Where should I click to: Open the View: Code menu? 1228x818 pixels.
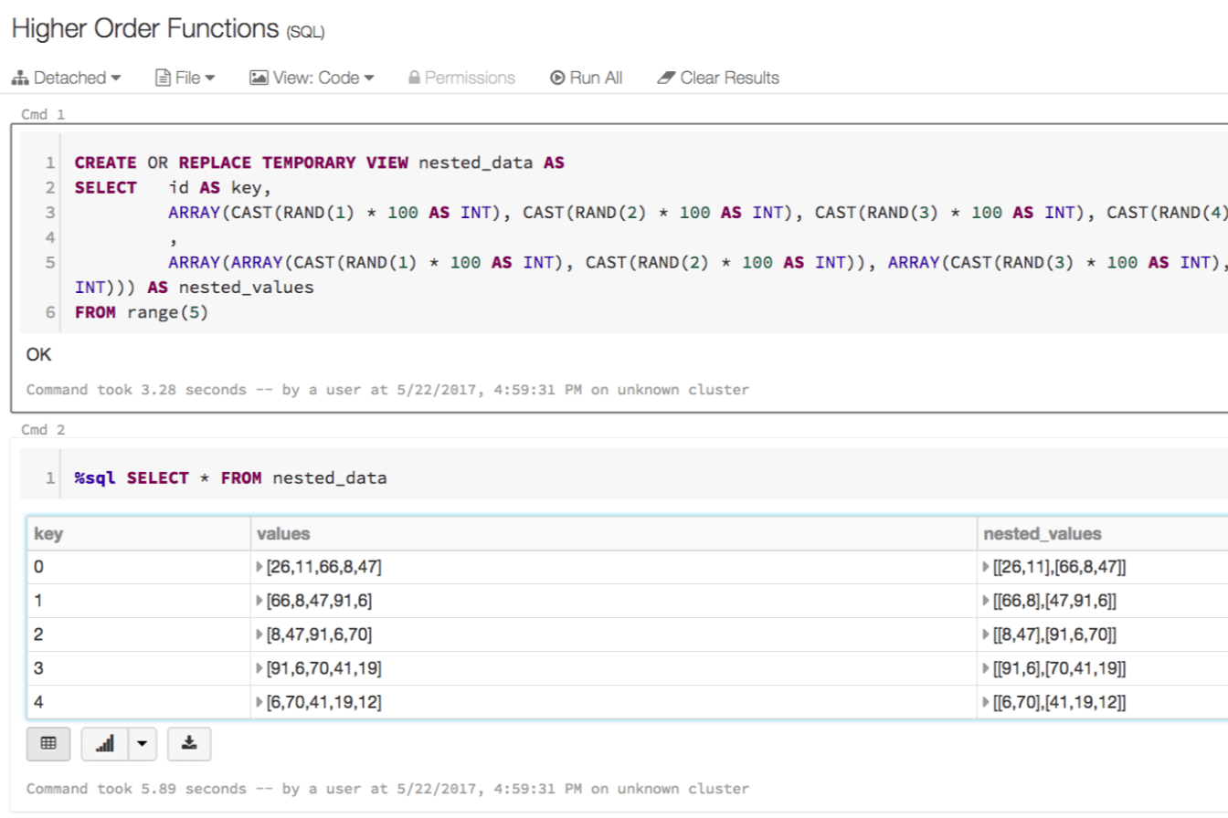312,78
